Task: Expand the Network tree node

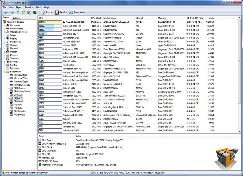Action: (x=4, y=49)
